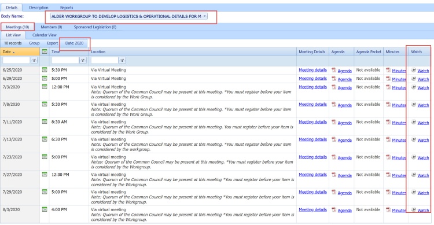Select the Meetings (10) tab

17,27
